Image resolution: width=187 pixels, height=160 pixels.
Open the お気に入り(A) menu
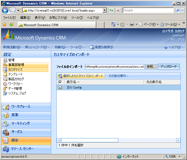coord(58,18)
